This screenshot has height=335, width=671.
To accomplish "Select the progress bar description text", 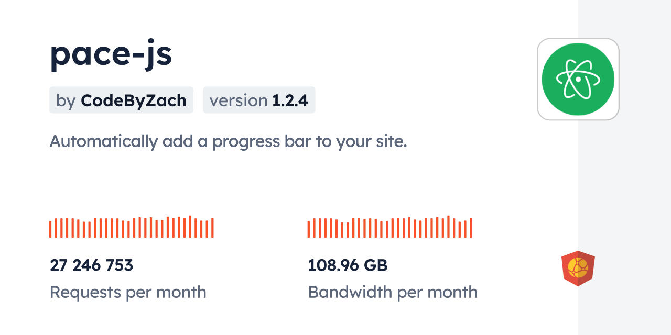I will click(x=228, y=141).
